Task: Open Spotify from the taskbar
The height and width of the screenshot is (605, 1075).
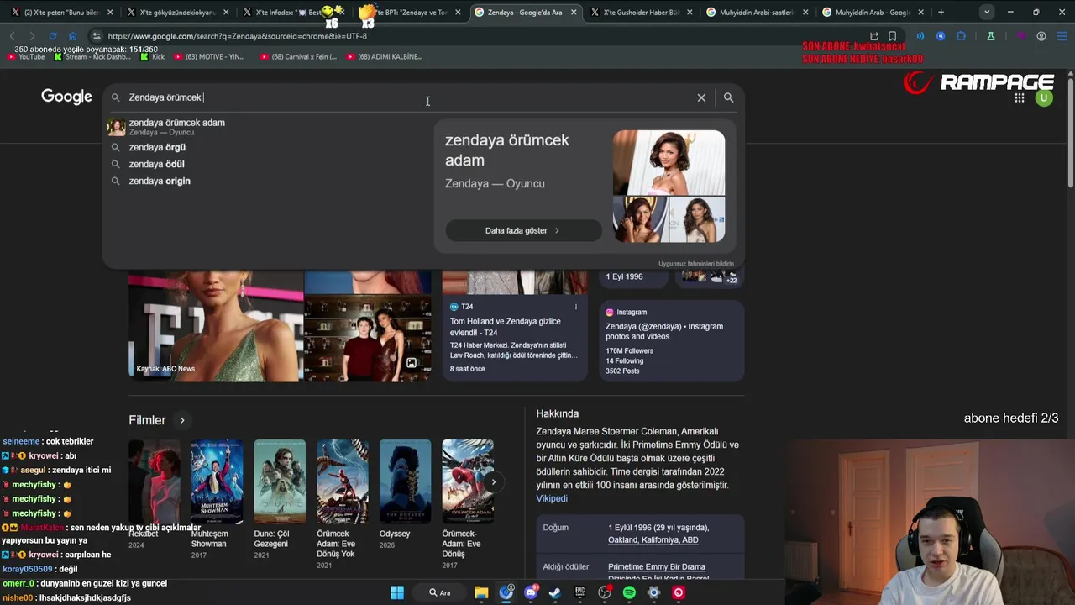Action: (630, 592)
